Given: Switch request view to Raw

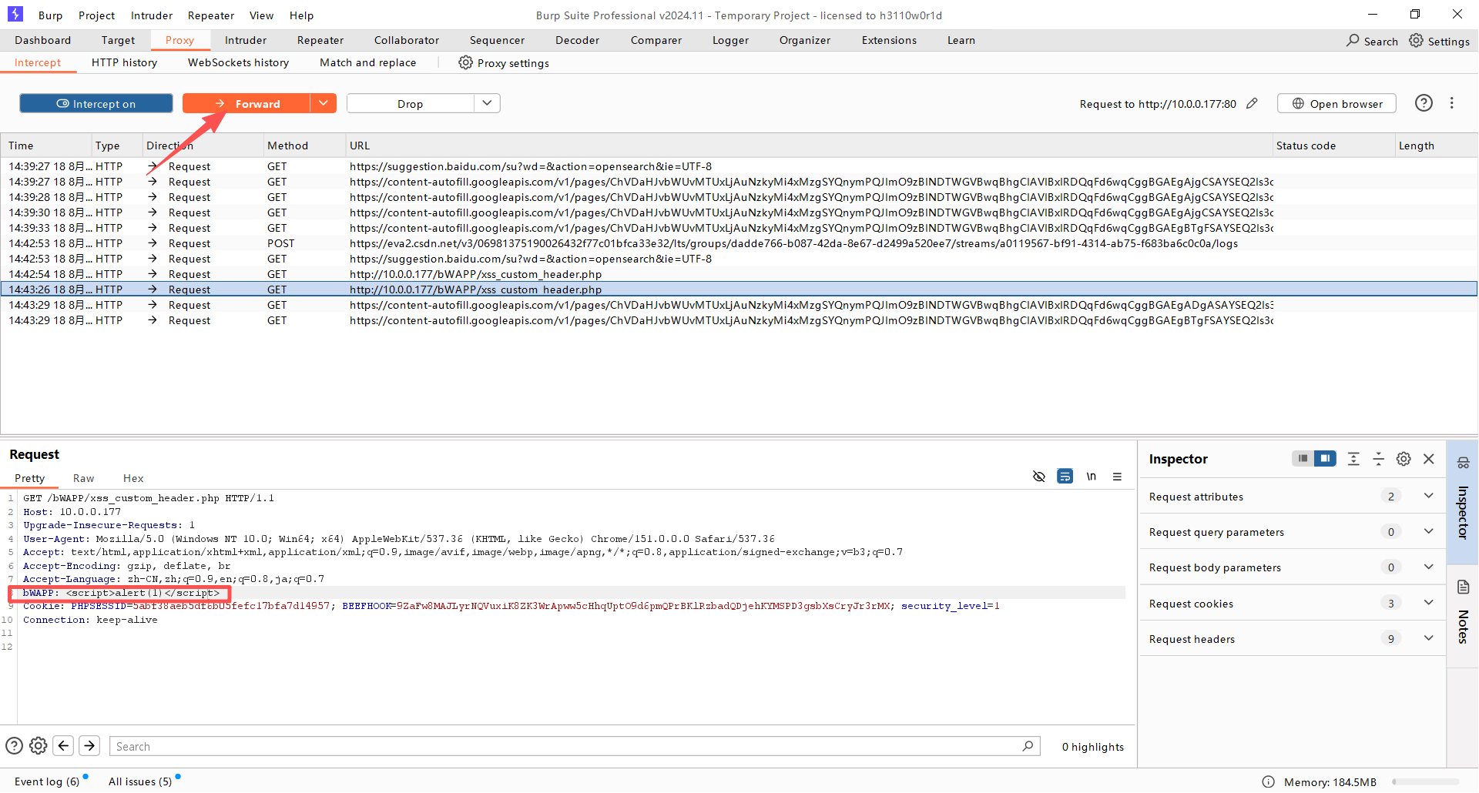Looking at the screenshot, I should coord(83,478).
